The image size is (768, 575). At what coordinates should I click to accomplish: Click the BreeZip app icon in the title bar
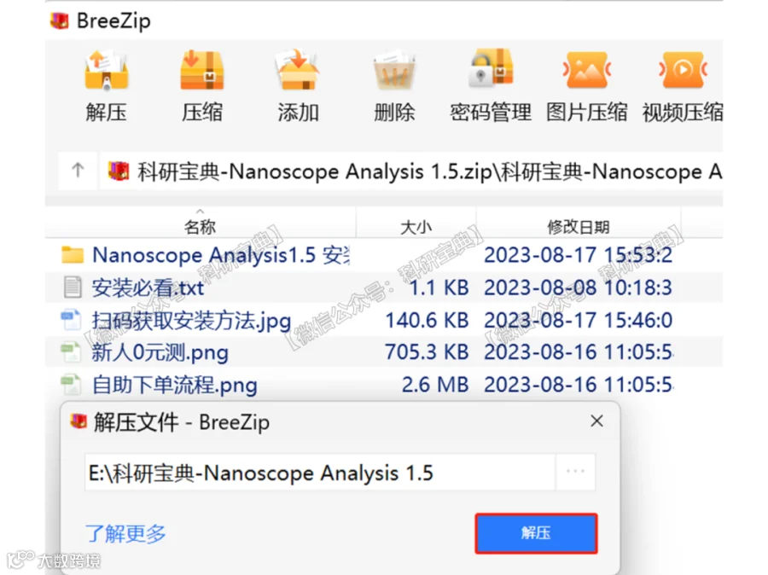coord(60,20)
